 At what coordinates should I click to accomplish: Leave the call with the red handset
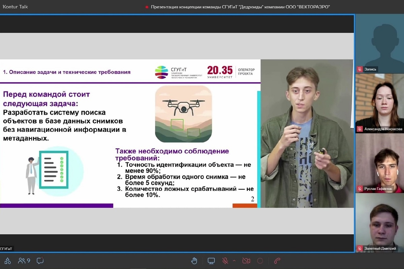[277, 261]
